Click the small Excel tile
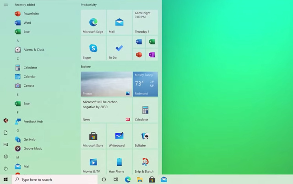The image size is (293, 184). [152, 42]
